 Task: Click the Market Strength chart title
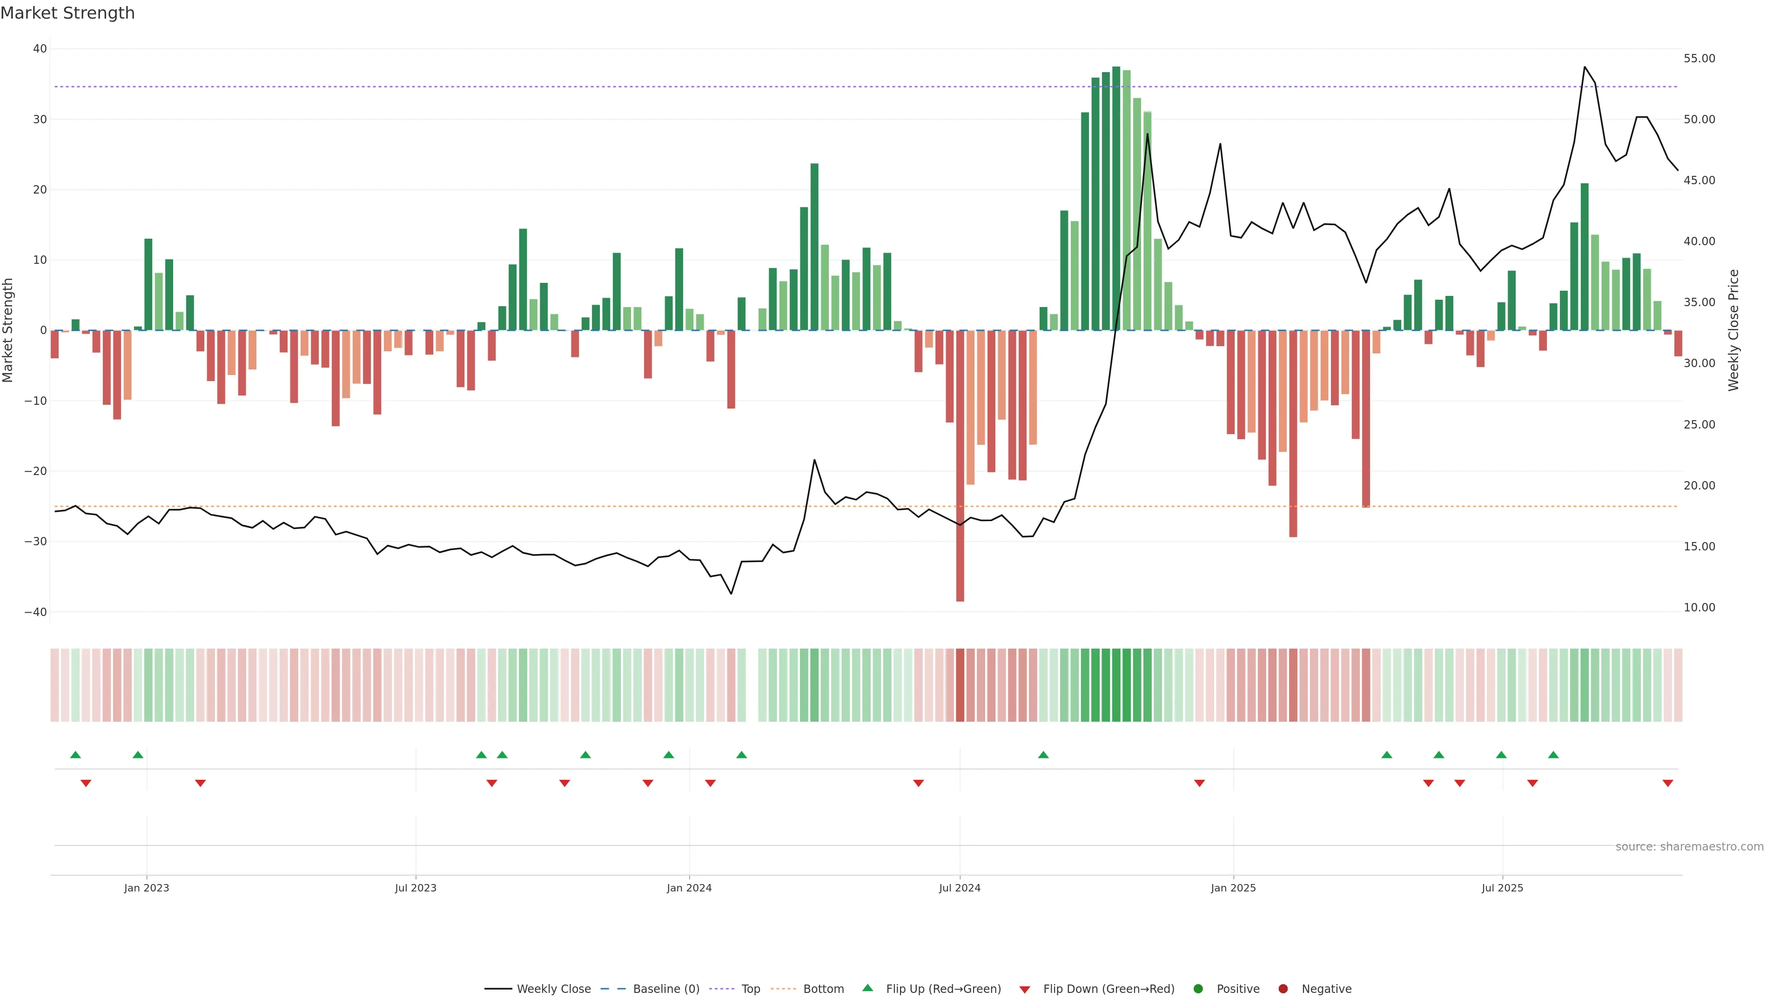tap(67, 13)
